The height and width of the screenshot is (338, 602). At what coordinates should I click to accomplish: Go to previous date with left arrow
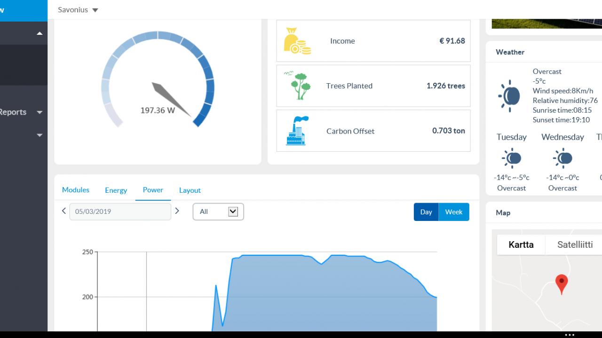click(64, 211)
